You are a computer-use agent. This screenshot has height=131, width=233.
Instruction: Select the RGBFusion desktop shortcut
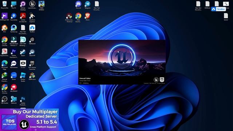tap(32, 76)
